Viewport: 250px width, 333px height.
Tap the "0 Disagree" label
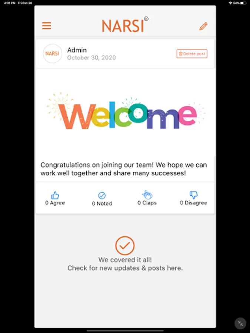pyautogui.click(x=193, y=203)
